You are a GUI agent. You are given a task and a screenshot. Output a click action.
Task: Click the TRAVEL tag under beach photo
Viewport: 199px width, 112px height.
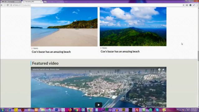click(35, 49)
